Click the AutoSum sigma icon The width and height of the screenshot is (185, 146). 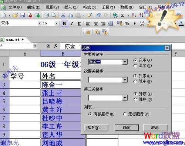click(122, 15)
